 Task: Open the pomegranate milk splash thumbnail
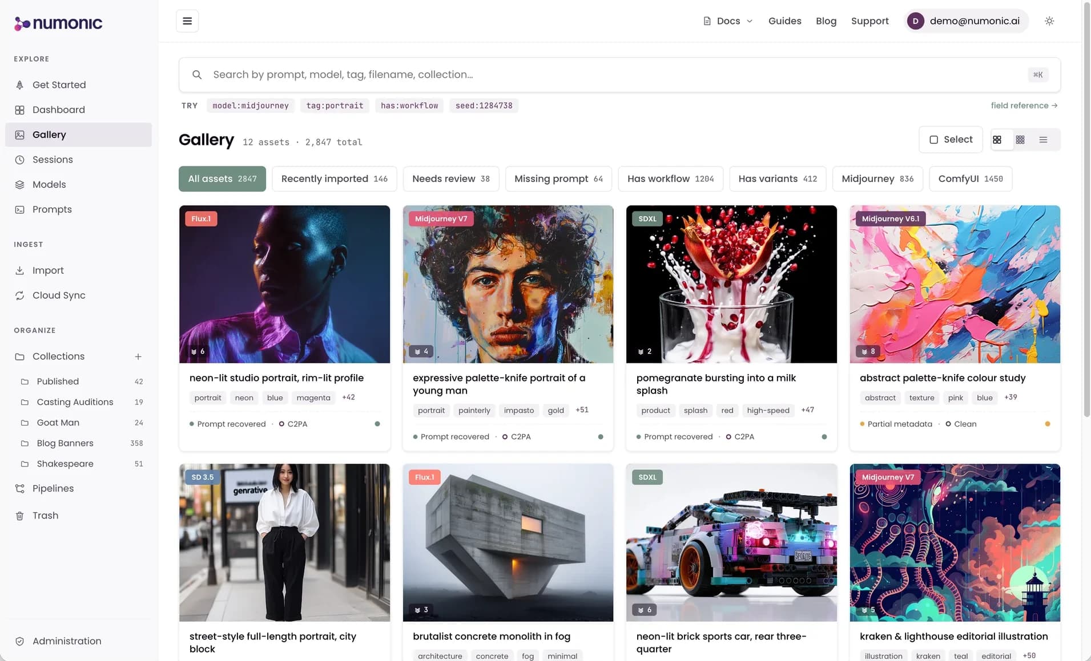[731, 284]
